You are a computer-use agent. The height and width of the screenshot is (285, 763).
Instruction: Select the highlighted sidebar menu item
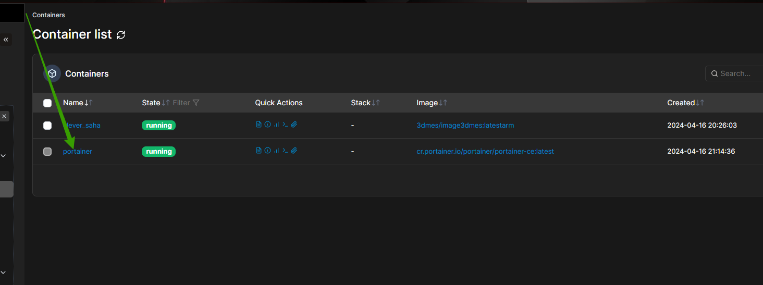pos(6,189)
